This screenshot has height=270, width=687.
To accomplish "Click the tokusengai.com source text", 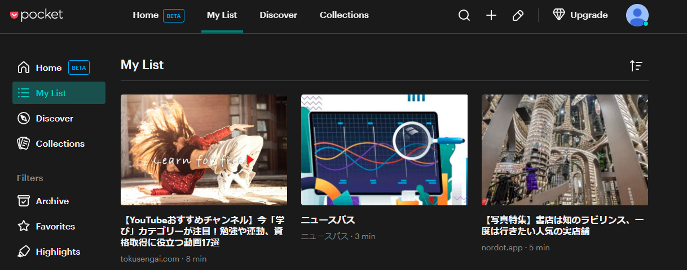I will click(150, 259).
